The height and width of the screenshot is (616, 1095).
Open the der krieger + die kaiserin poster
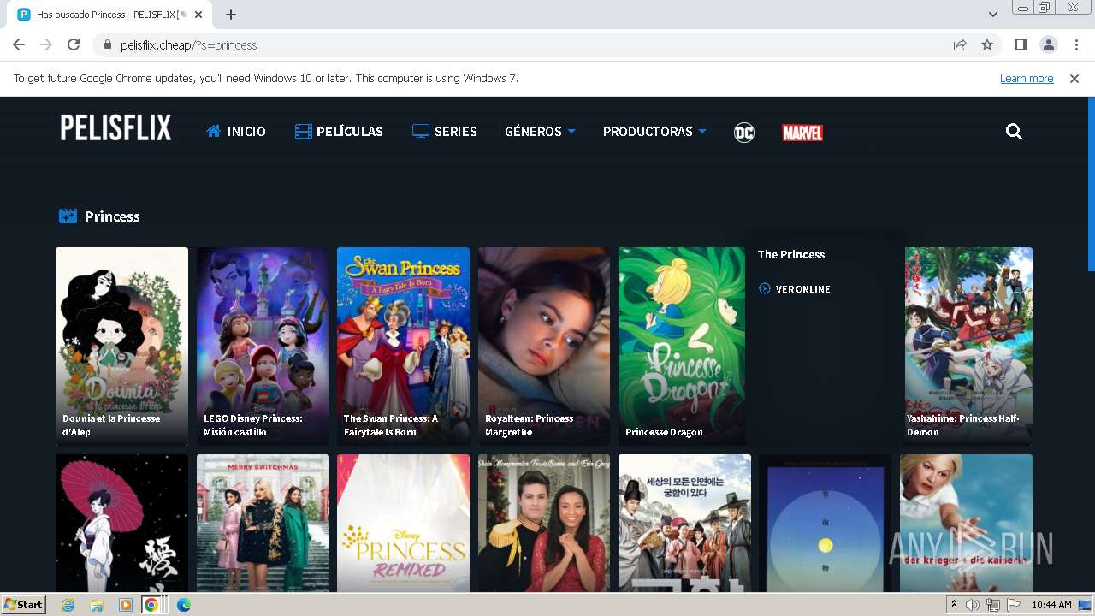[x=966, y=523]
